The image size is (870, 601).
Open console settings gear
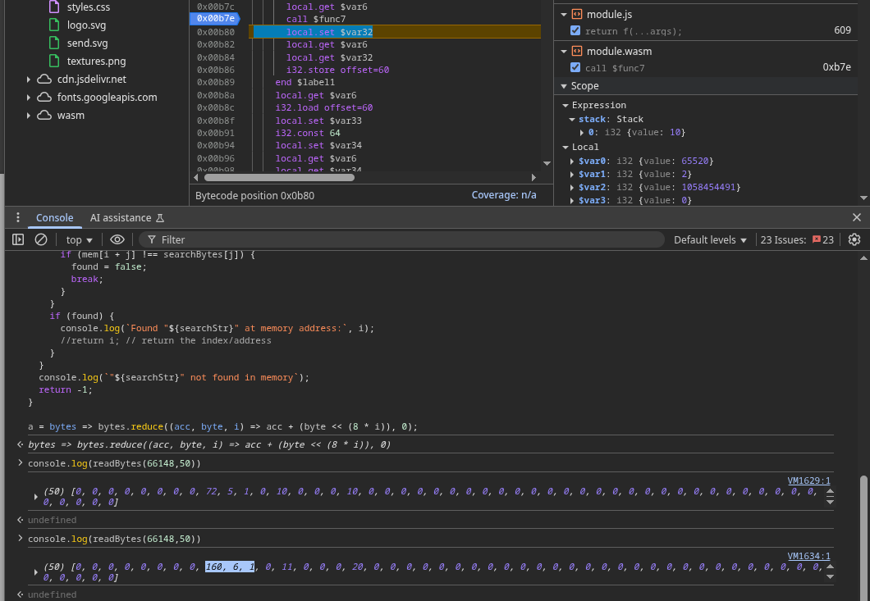tap(854, 239)
